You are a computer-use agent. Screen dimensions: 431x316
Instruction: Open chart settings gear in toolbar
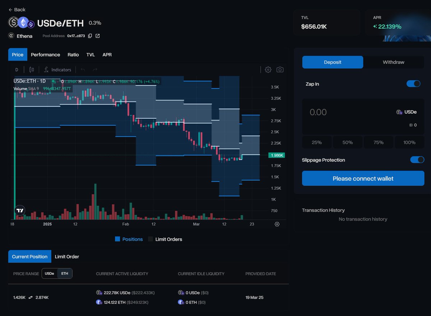click(x=268, y=70)
